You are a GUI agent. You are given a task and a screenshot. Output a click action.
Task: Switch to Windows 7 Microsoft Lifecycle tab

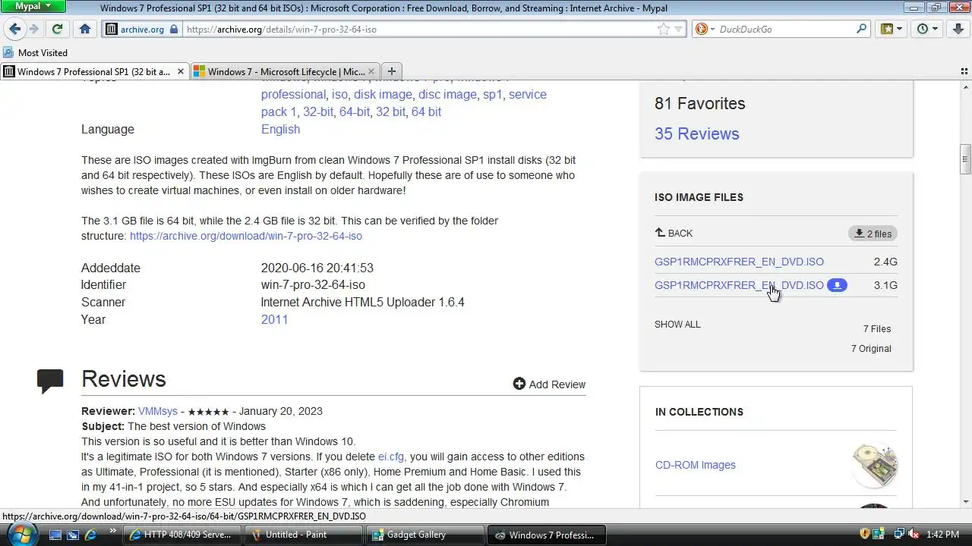[285, 71]
